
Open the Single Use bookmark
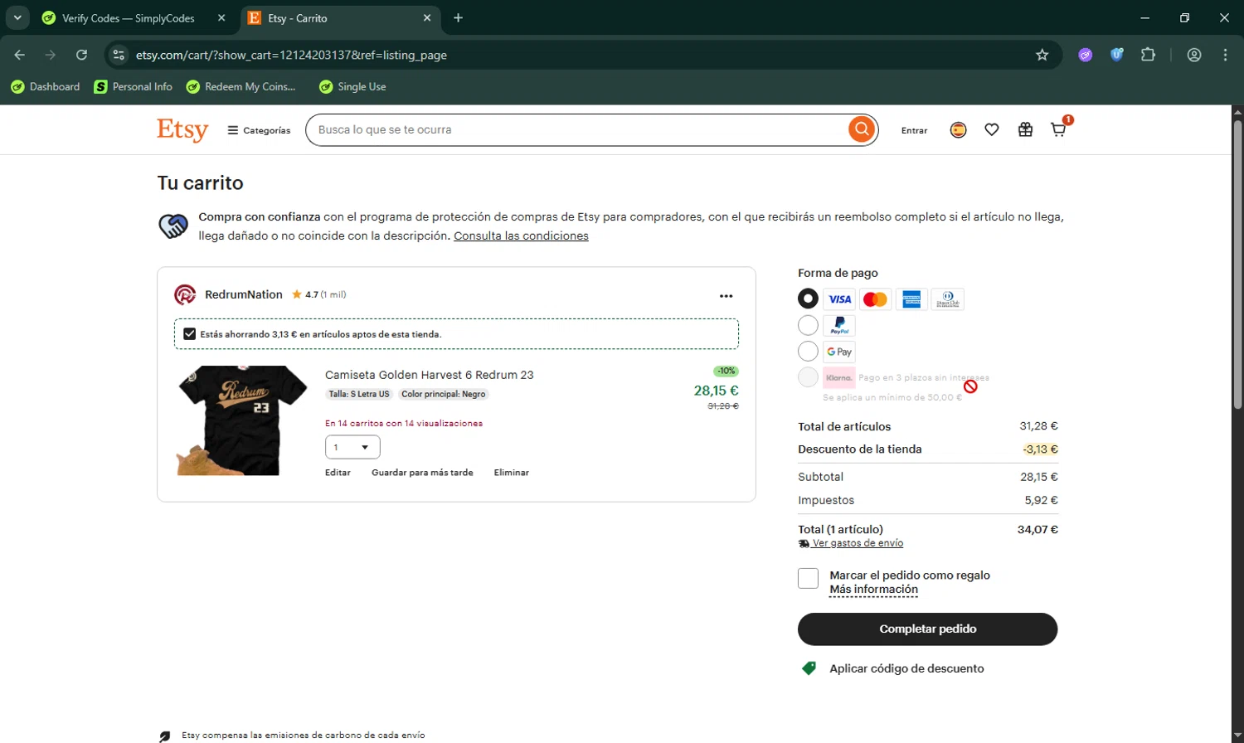pos(352,87)
